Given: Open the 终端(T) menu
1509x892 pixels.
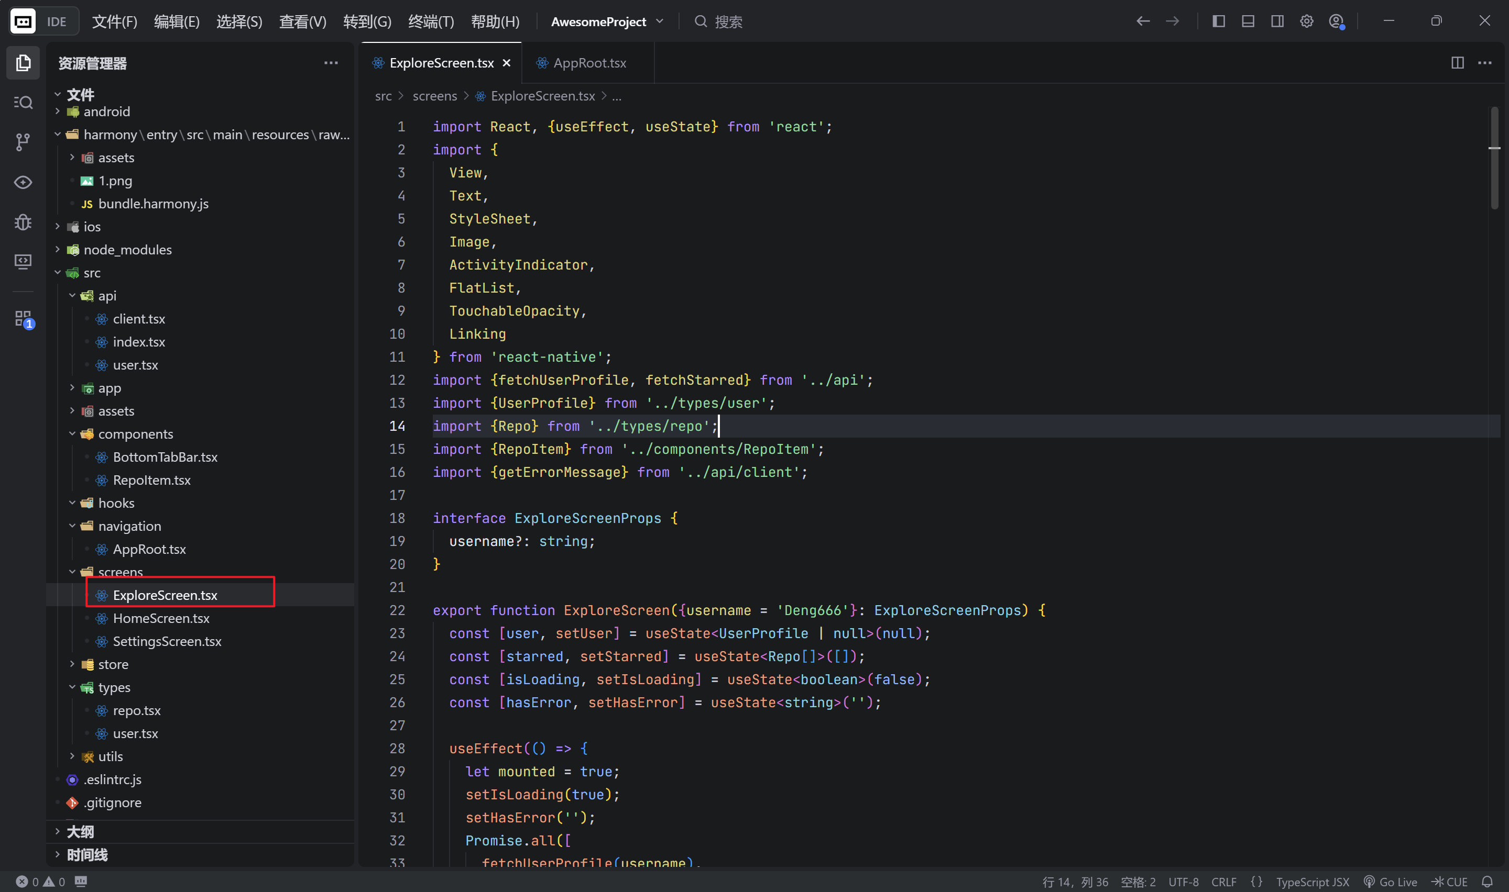Looking at the screenshot, I should pyautogui.click(x=431, y=21).
